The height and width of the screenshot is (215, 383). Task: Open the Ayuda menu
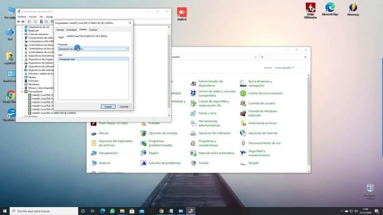coord(49,17)
